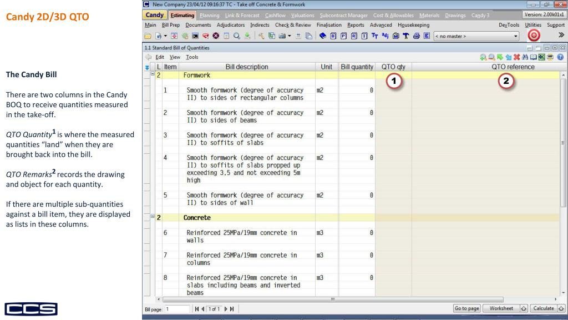Viewport: 568px width, 320px height.
Task: Click the Calculate button
Action: click(x=544, y=308)
